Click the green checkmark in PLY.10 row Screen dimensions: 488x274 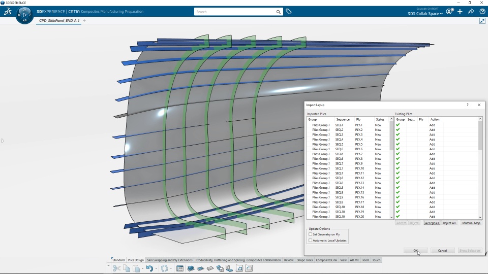(398, 168)
